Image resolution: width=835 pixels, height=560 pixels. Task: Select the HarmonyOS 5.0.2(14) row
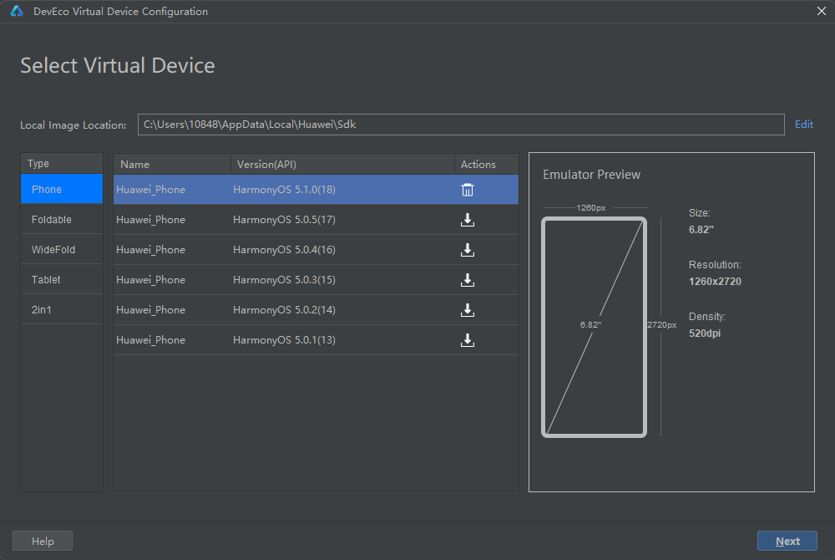[x=316, y=309]
